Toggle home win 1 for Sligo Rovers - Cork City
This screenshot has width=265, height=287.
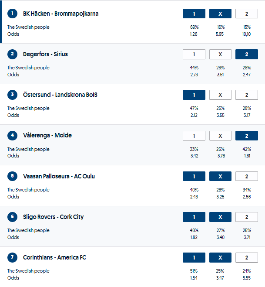pyautogui.click(x=194, y=217)
